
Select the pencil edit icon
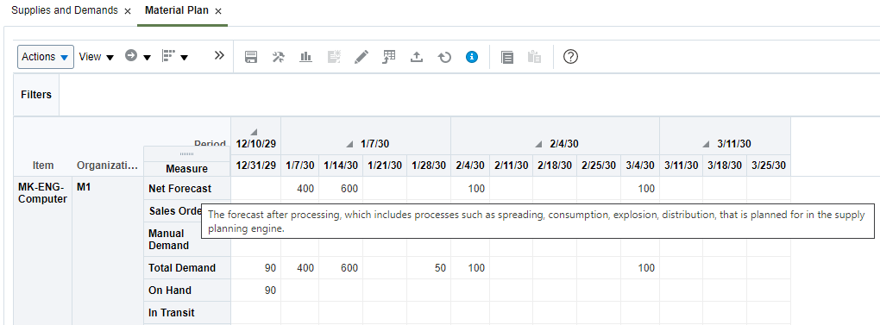tap(362, 57)
